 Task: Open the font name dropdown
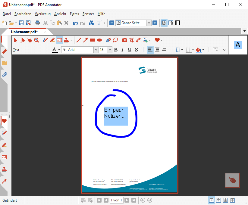pyautogui.click(x=96, y=50)
